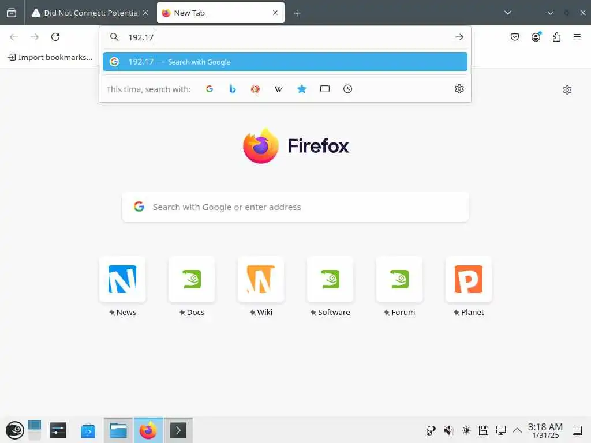Open a new tab with plus button
The image size is (591, 443).
click(297, 13)
